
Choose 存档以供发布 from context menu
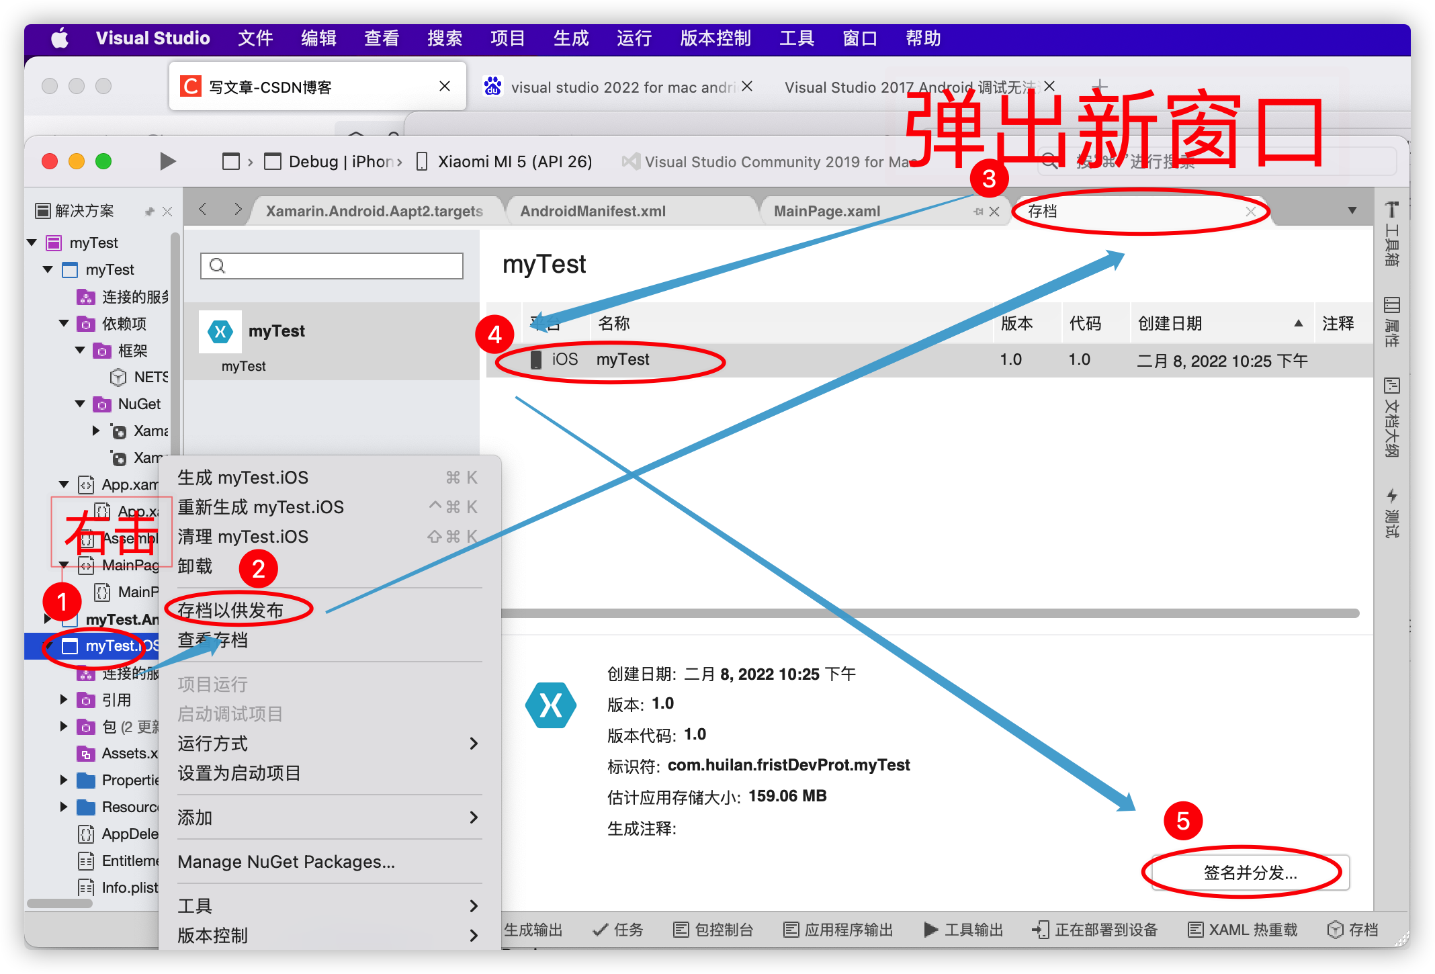click(231, 610)
